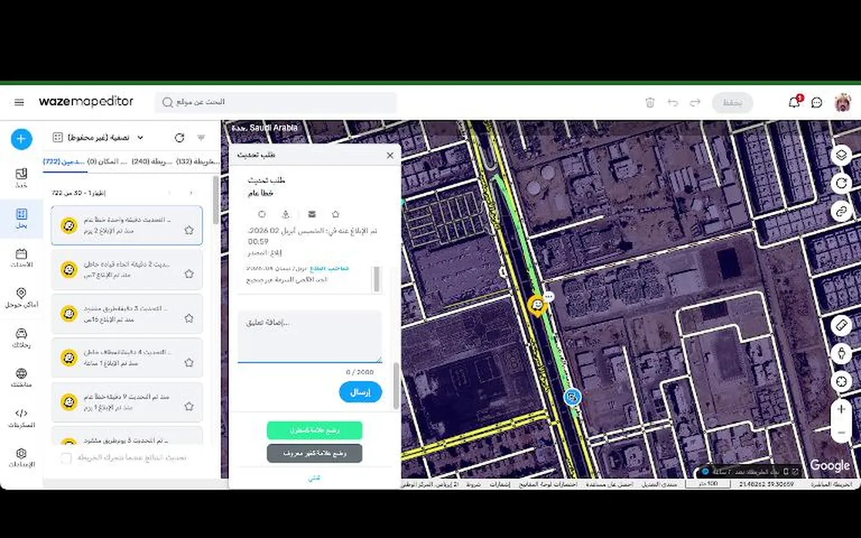Click the disabled save button
Image resolution: width=861 pixels, height=538 pixels.
732,102
